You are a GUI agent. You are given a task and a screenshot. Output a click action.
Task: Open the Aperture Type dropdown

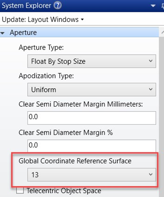92,61
